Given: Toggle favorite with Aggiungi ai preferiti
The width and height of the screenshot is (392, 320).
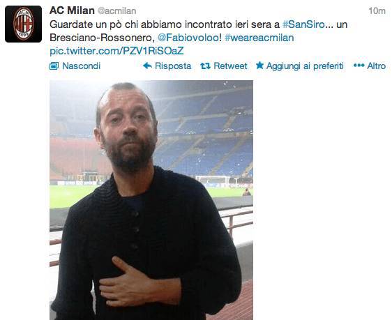Looking at the screenshot, I should pos(300,66).
